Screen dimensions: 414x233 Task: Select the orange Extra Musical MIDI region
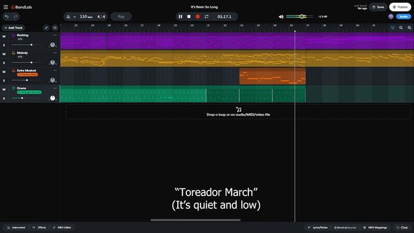click(x=272, y=76)
